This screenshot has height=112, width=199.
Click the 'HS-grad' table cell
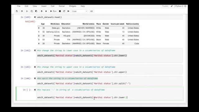pyautogui.click(x=67, y=36)
